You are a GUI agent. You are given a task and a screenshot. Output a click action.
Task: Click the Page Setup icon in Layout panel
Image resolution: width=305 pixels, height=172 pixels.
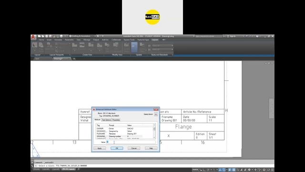(41, 45)
